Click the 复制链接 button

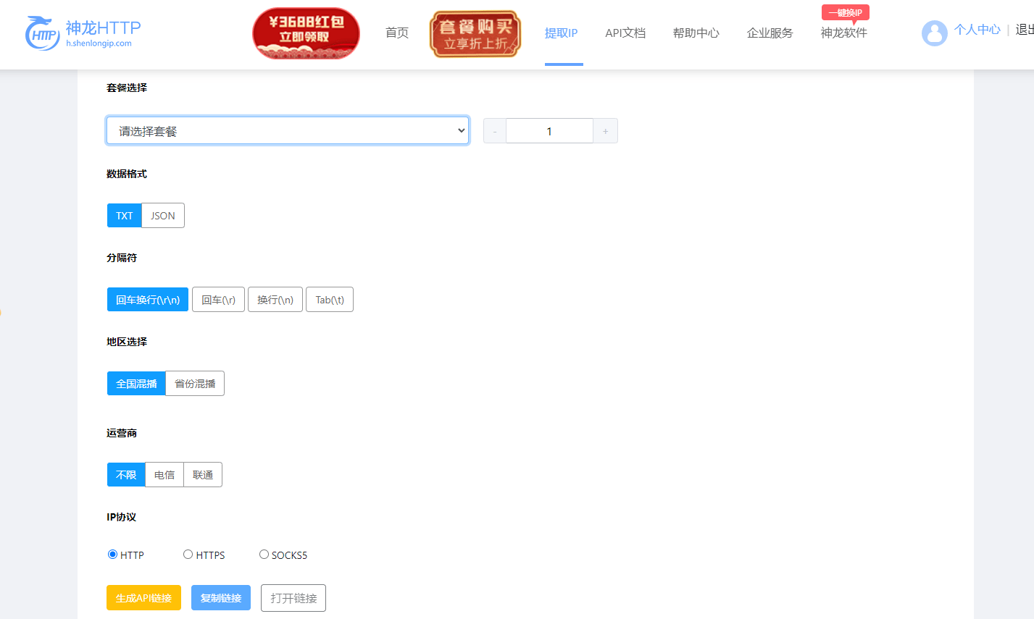point(220,597)
